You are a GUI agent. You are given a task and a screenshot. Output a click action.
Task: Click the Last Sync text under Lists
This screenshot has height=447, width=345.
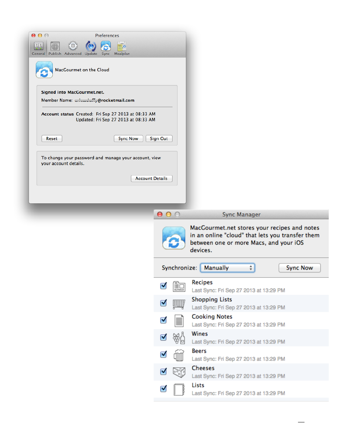238,393
